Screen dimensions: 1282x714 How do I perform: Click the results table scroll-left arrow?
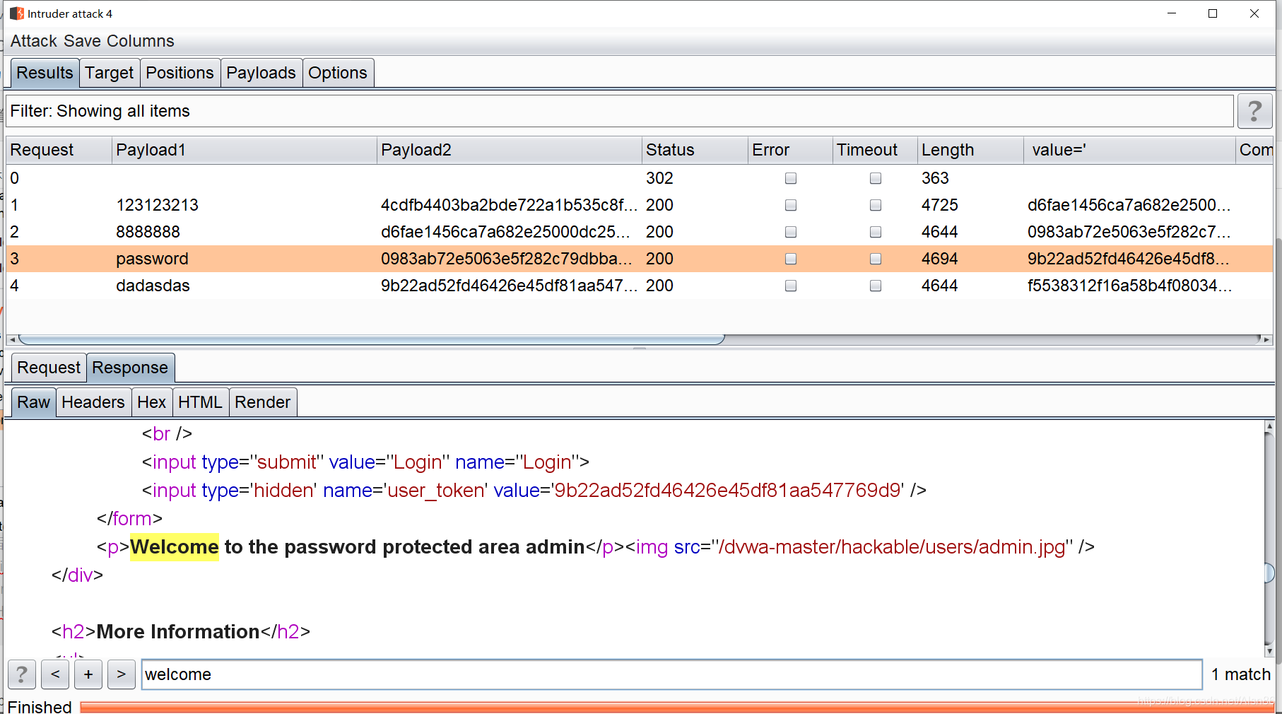click(x=12, y=340)
